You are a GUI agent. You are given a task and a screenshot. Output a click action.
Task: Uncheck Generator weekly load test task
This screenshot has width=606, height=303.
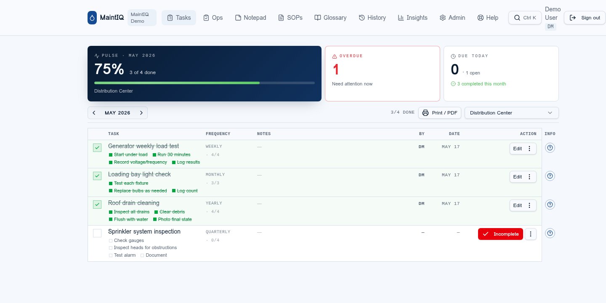(97, 148)
